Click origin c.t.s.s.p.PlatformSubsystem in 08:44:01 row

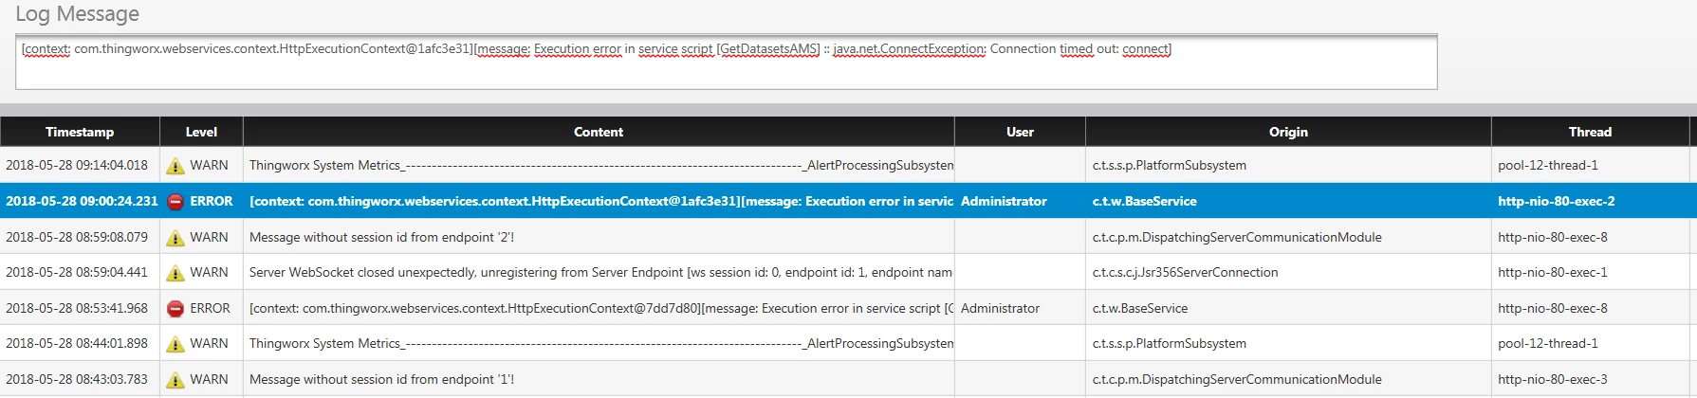click(x=1169, y=343)
